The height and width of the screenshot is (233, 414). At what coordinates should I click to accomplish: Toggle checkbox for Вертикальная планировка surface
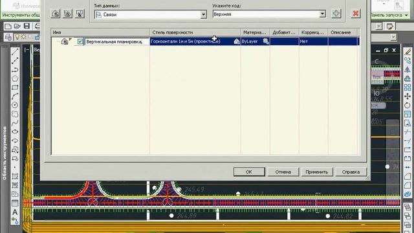tap(80, 41)
